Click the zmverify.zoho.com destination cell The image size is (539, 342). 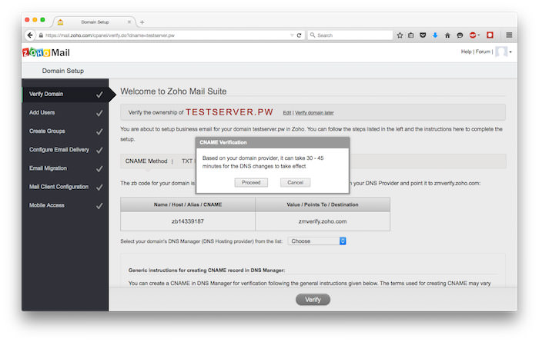(323, 221)
